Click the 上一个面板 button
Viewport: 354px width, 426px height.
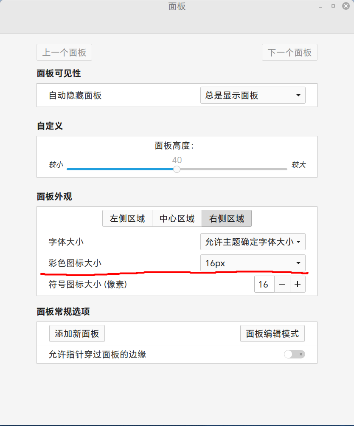click(x=64, y=52)
